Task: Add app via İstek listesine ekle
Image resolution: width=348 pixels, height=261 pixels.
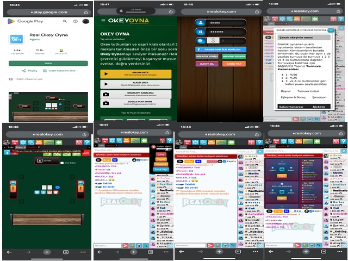Action: [59, 71]
